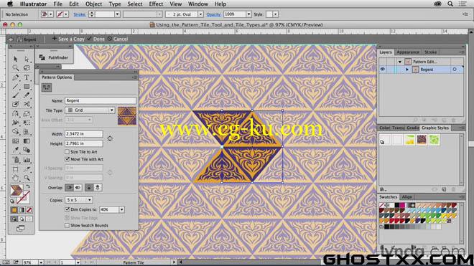The height and width of the screenshot is (266, 474).
Task: Set overlap to Right in Front
Action: coord(78,188)
